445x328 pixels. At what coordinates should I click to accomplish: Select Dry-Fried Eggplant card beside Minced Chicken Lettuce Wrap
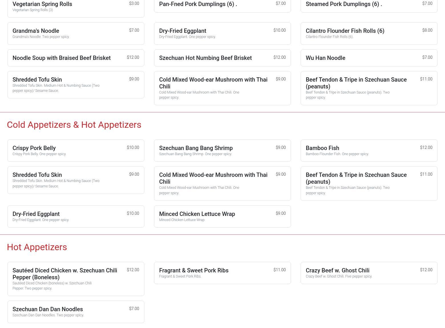pos(76,216)
